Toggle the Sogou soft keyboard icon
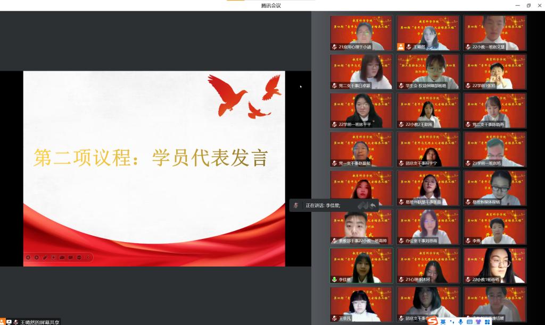 [469, 321]
